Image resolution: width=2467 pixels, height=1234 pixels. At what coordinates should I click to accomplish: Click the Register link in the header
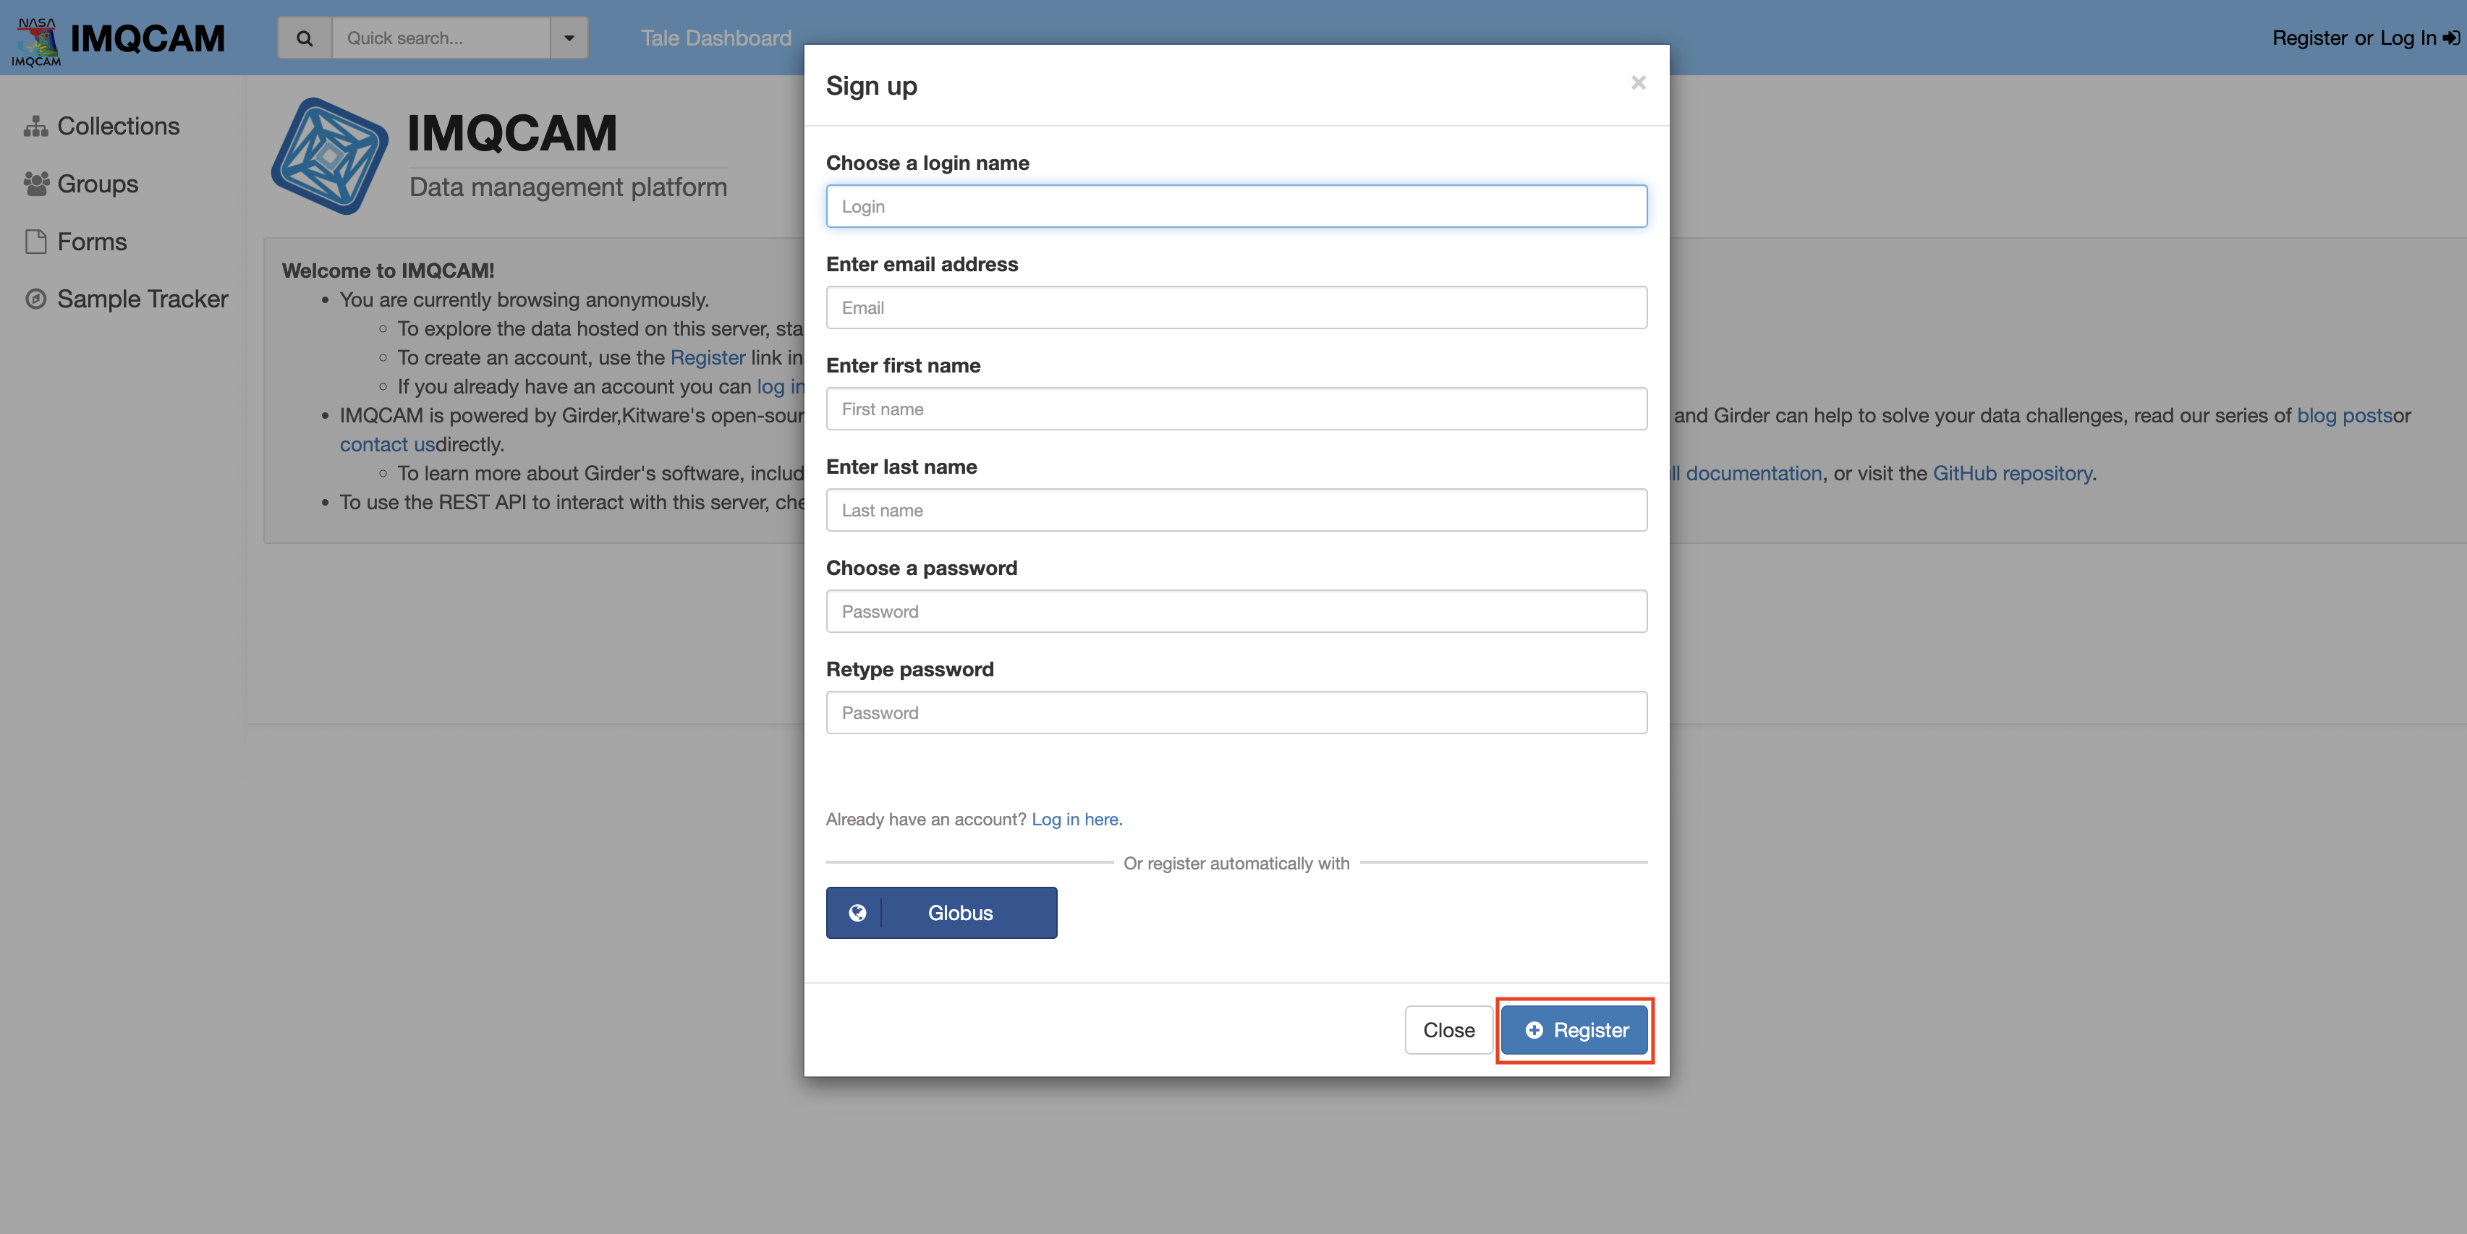(2309, 38)
